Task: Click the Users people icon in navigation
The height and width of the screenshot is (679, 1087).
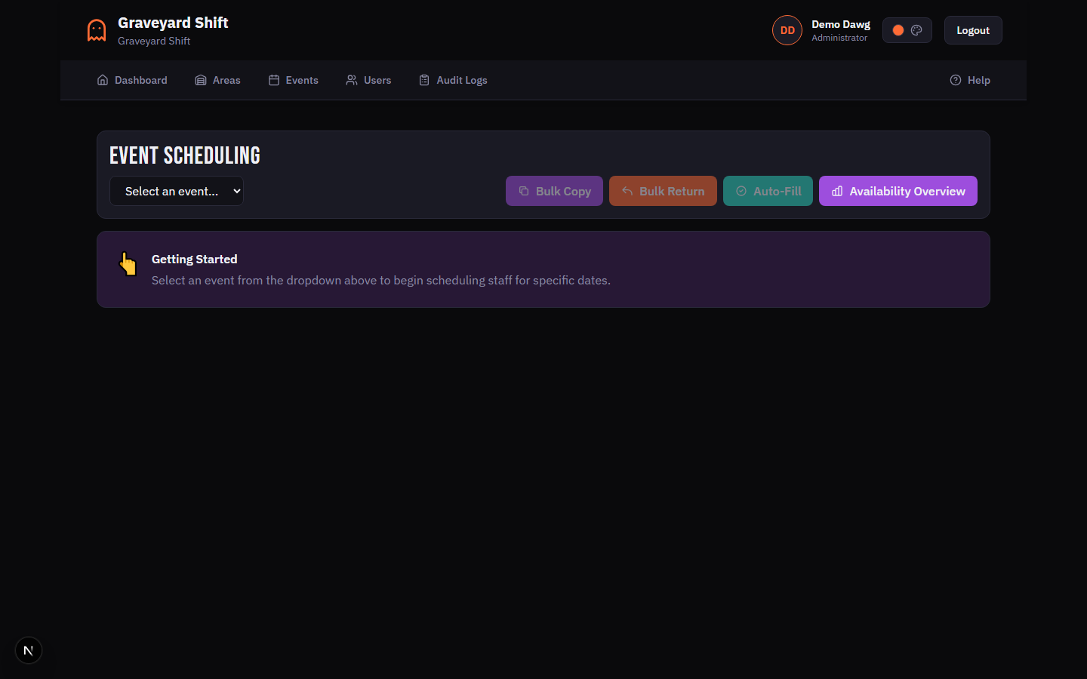Action: pyautogui.click(x=350, y=79)
